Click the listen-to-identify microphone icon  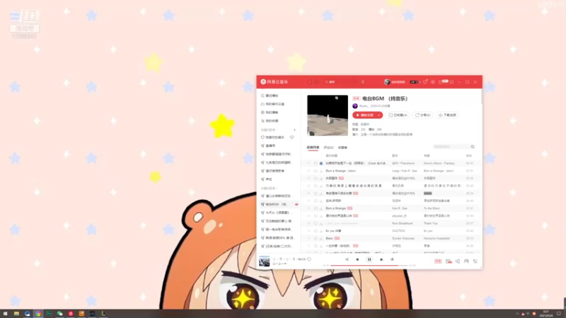[x=363, y=82]
